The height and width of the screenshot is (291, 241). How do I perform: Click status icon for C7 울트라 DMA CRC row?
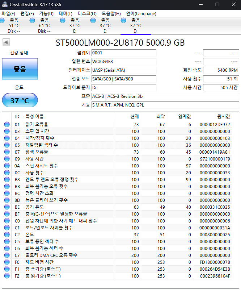coord(7,255)
